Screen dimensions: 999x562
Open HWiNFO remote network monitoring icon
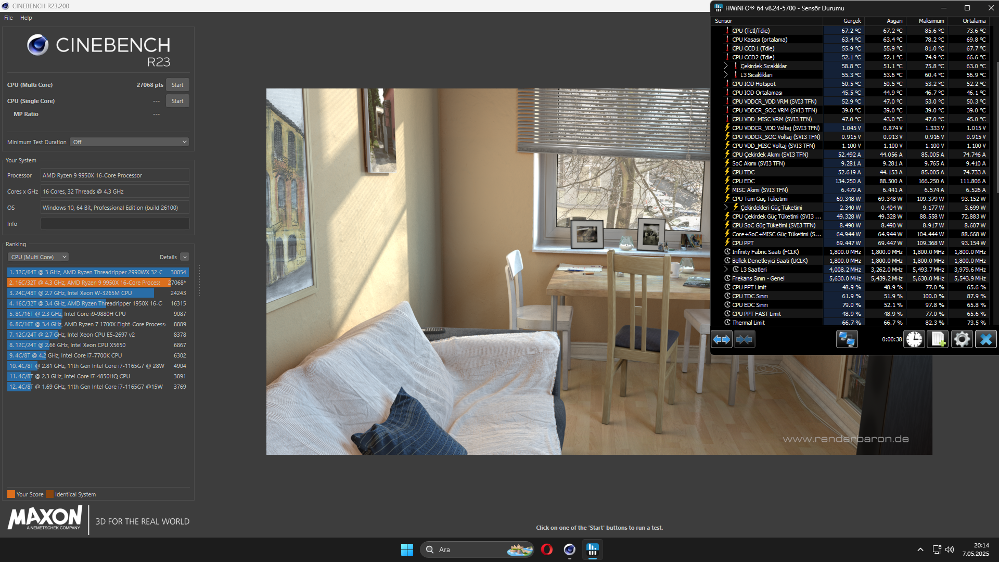[847, 339]
